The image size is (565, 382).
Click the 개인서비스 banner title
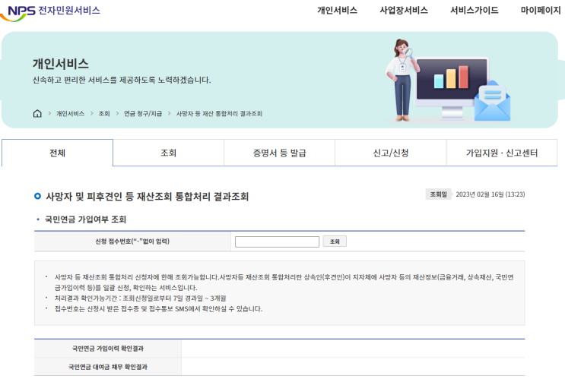tap(61, 64)
